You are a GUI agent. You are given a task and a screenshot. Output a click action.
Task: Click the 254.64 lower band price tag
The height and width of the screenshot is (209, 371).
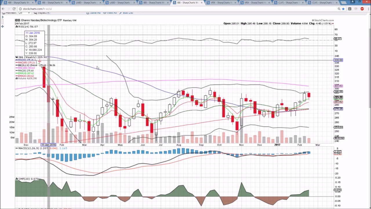(x=338, y=127)
